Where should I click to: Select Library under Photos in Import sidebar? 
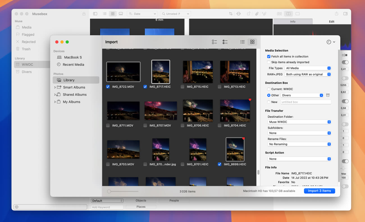[76, 80]
